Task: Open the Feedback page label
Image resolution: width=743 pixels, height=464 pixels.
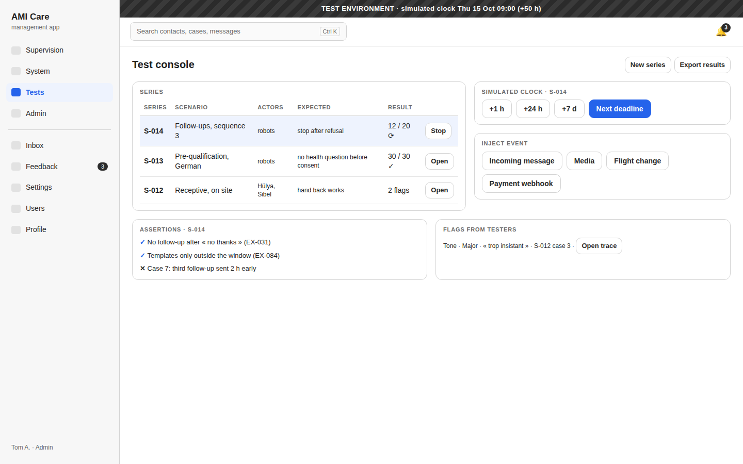Action: 42,167
